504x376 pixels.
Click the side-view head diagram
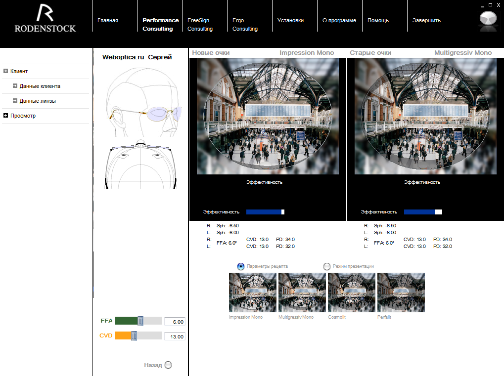pos(143,102)
